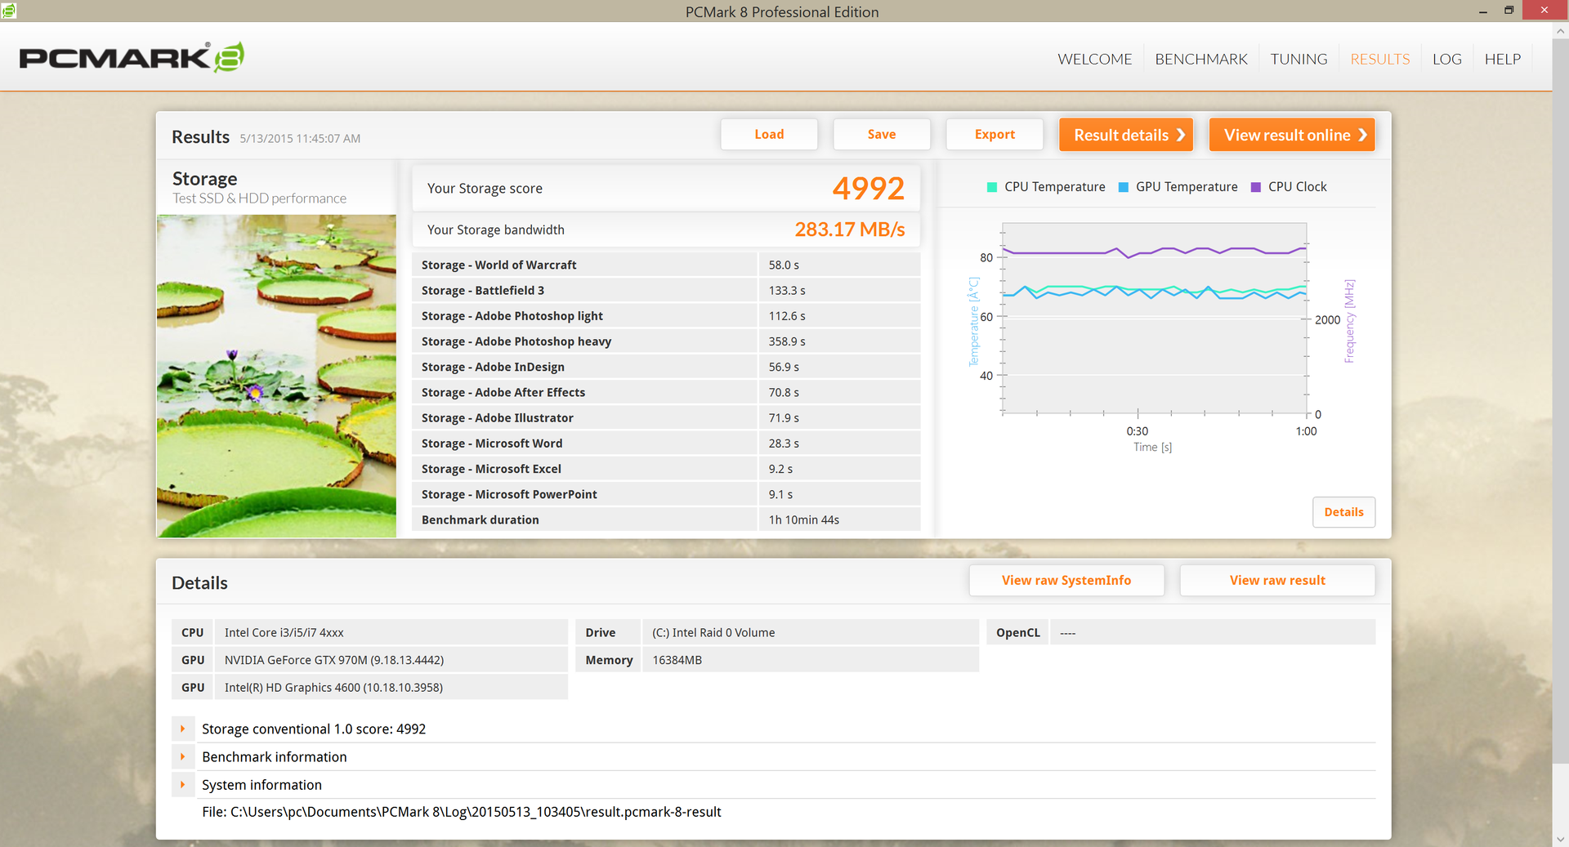This screenshot has width=1569, height=847.
Task: Click the CPU Temperature legend swatch
Action: [992, 187]
